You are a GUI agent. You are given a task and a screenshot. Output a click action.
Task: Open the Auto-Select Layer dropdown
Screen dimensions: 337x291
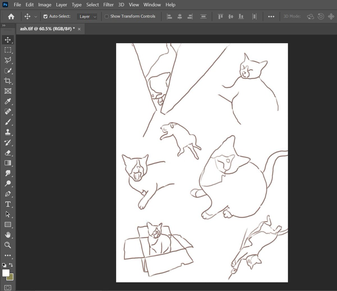(x=87, y=16)
